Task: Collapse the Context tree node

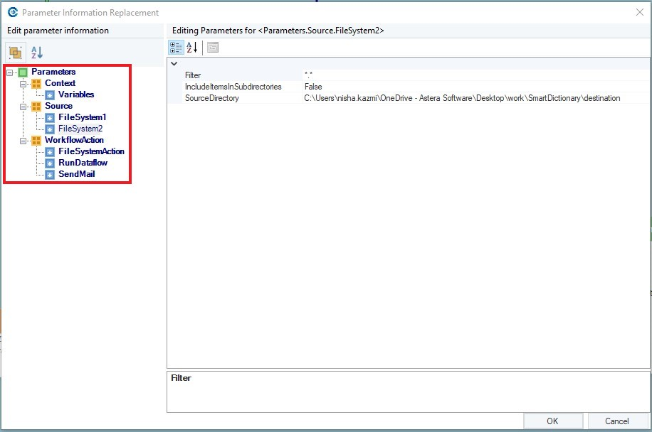Action: pyautogui.click(x=23, y=83)
